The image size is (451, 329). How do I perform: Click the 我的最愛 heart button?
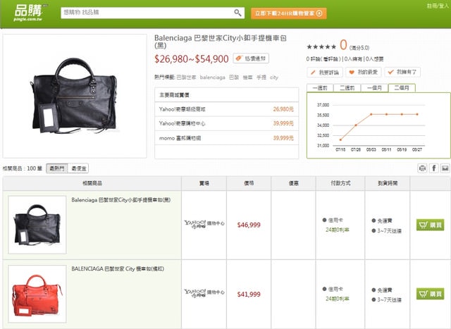366,72
